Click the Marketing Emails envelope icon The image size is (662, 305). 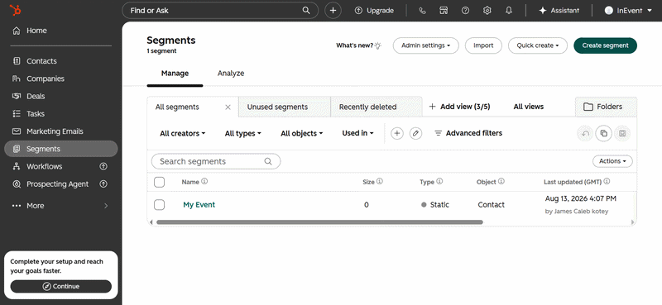(x=17, y=131)
